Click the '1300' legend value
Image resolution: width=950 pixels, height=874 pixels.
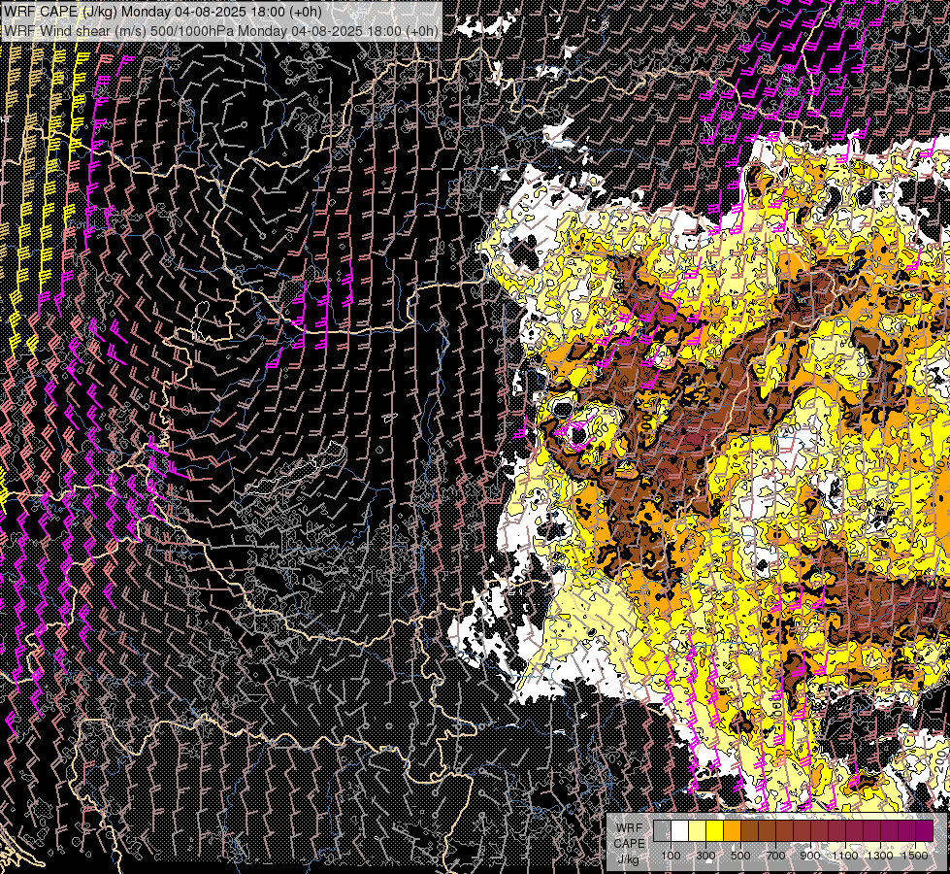coord(880,856)
